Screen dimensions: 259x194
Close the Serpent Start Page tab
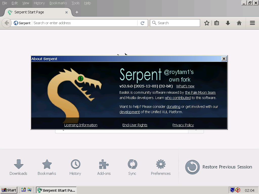pyautogui.click(x=67, y=12)
